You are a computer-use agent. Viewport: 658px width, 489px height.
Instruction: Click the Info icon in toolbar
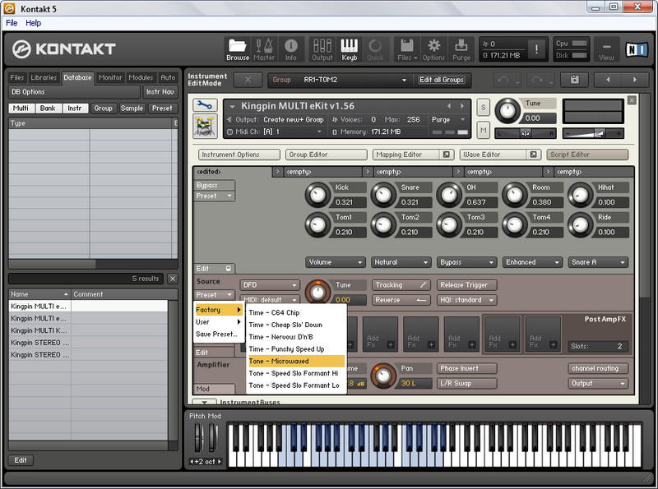[x=290, y=48]
